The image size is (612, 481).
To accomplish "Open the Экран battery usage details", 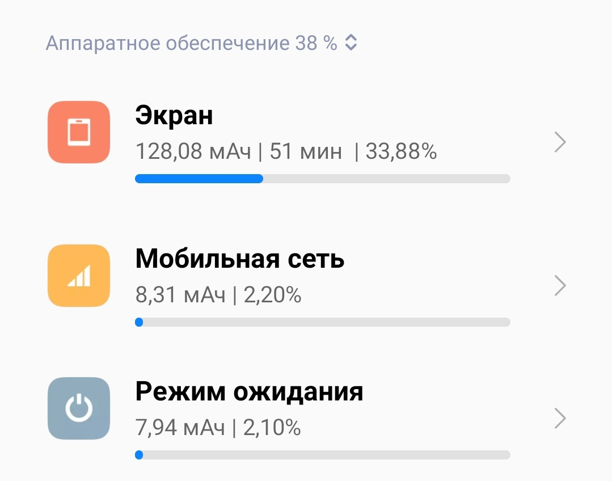I will (174, 115).
